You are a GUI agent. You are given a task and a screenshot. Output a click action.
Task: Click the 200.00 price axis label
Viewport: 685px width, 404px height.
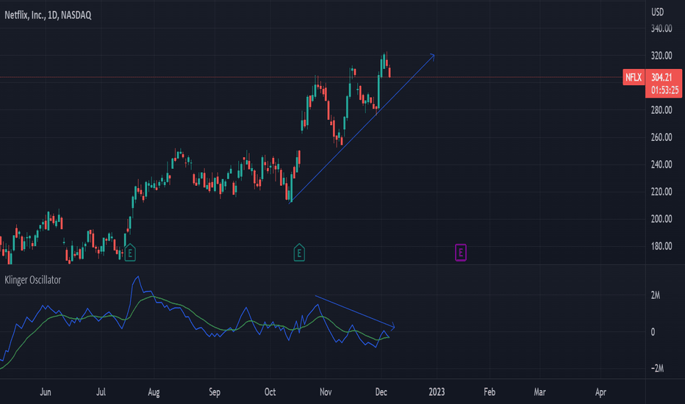click(x=661, y=219)
